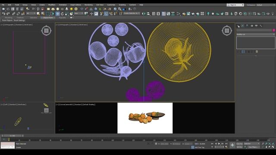The width and height of the screenshot is (276, 155).
Task: Open Edit Named Selection Sets
Action: coord(121,14)
